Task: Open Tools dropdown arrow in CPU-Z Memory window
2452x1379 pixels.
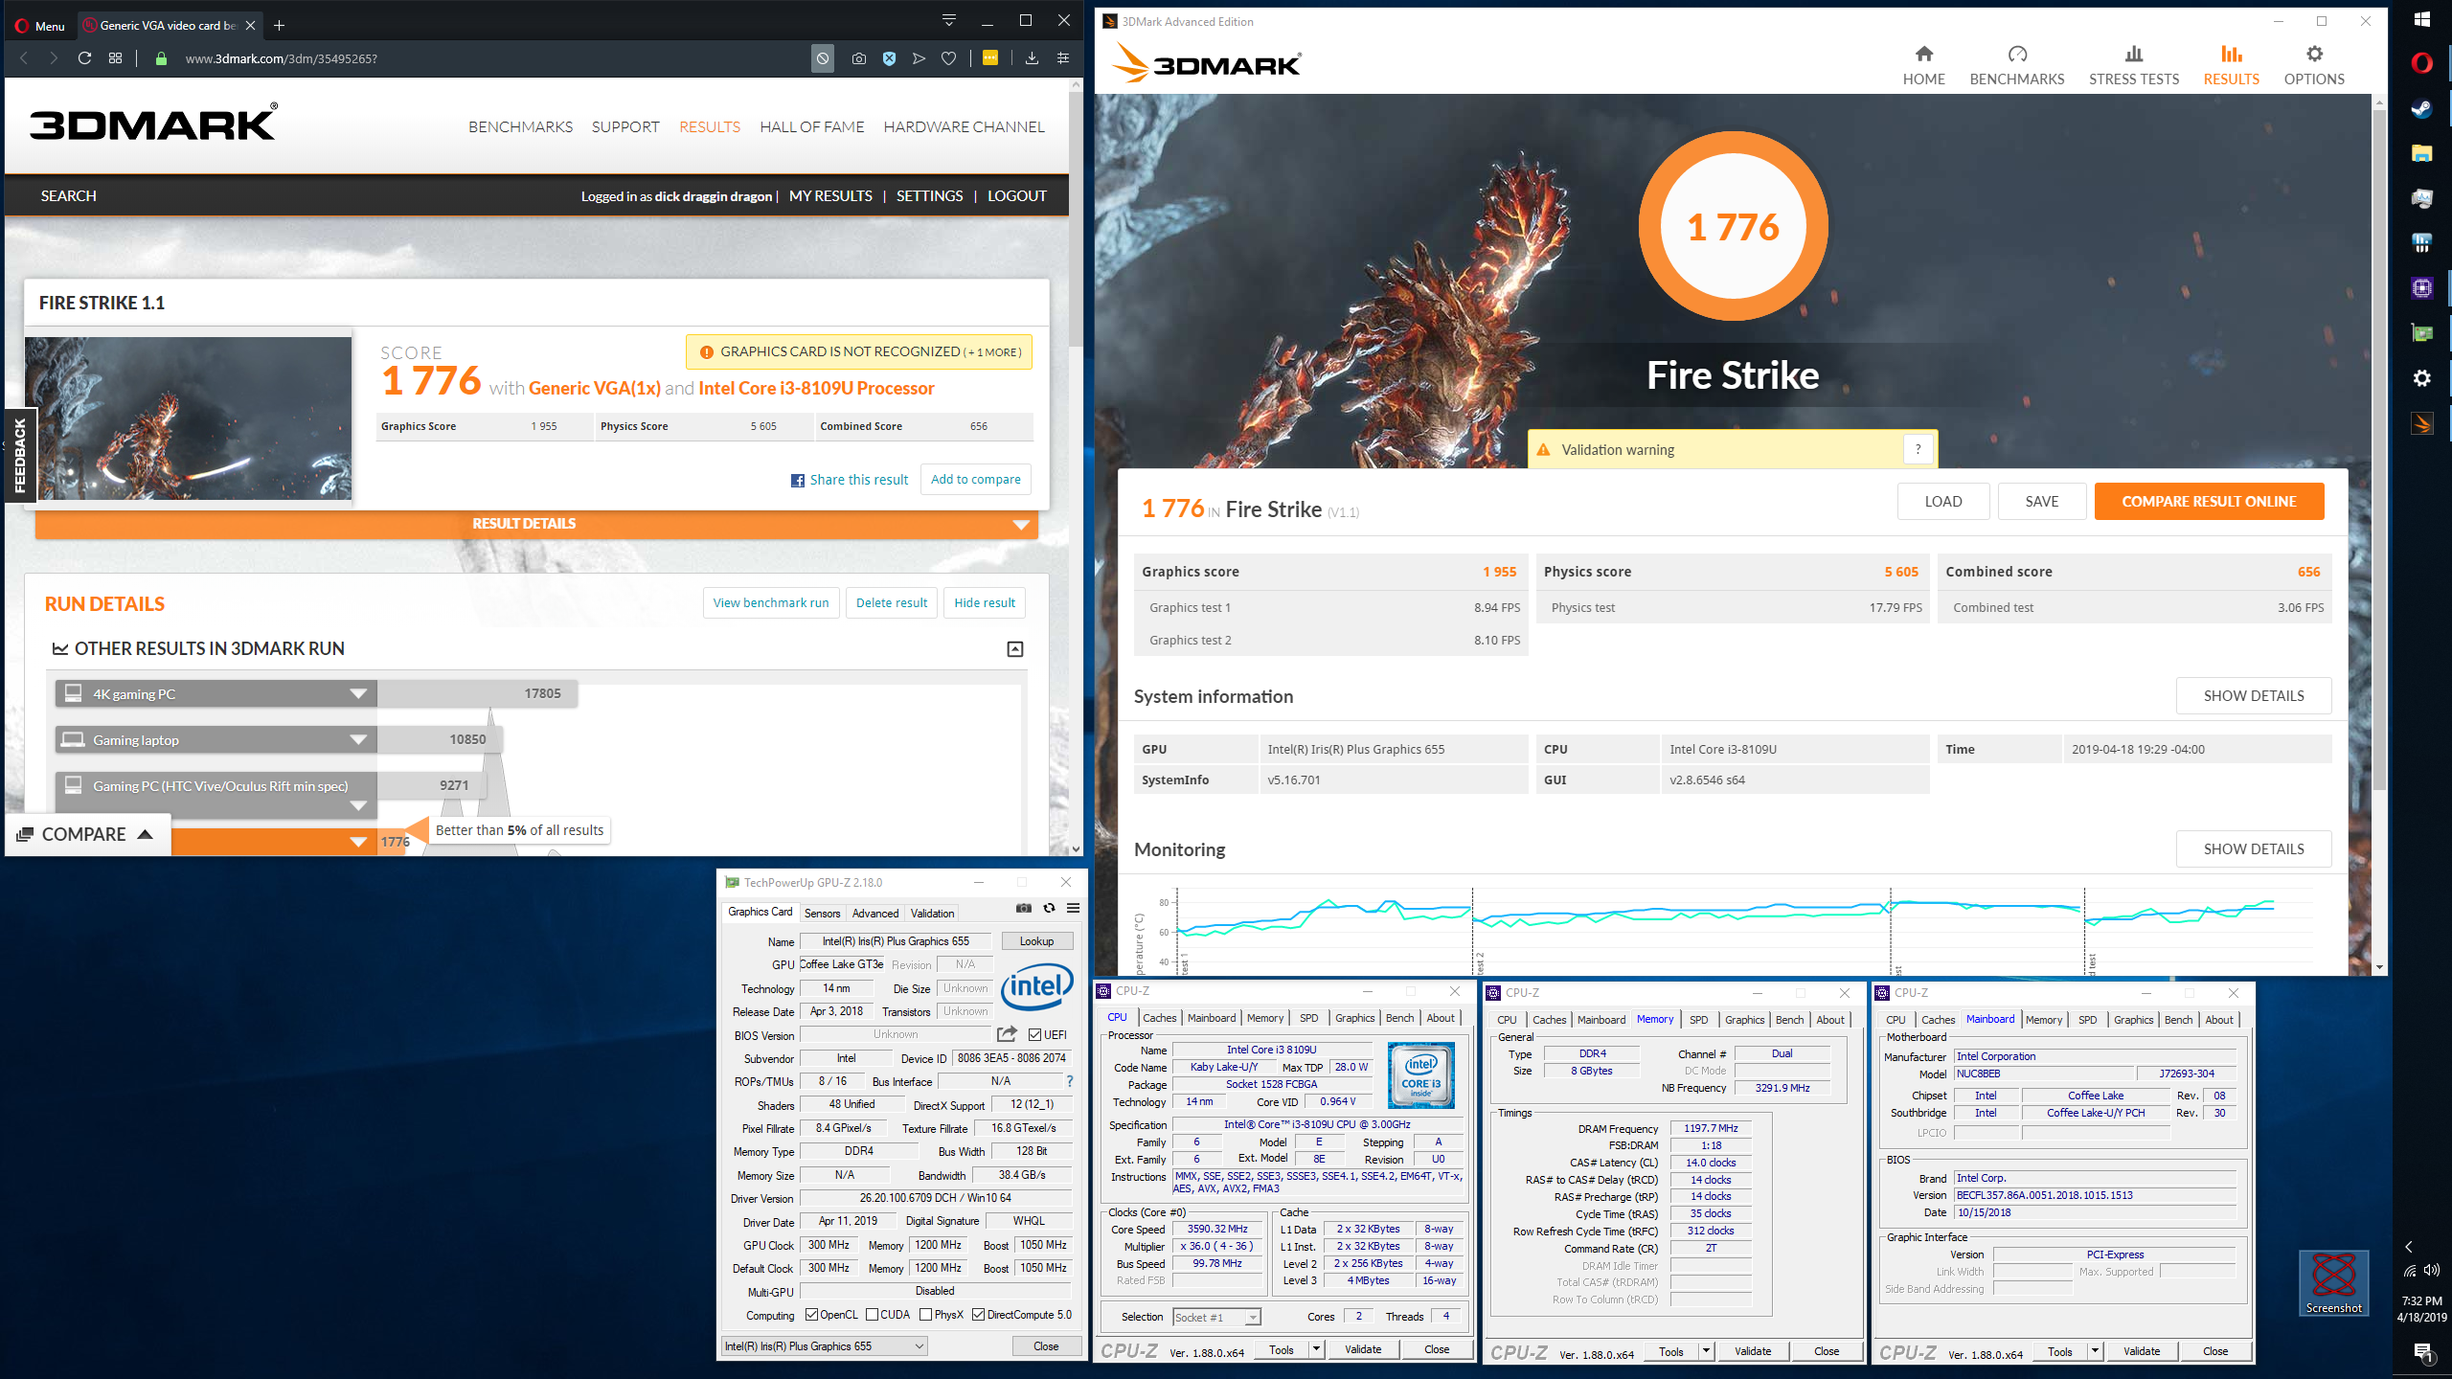Action: click(x=1706, y=1352)
